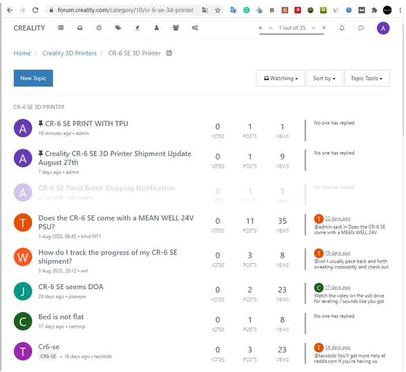Screen dimensions: 406x372
Task: Click the admin author name under TPU topic
Action: tap(82, 134)
